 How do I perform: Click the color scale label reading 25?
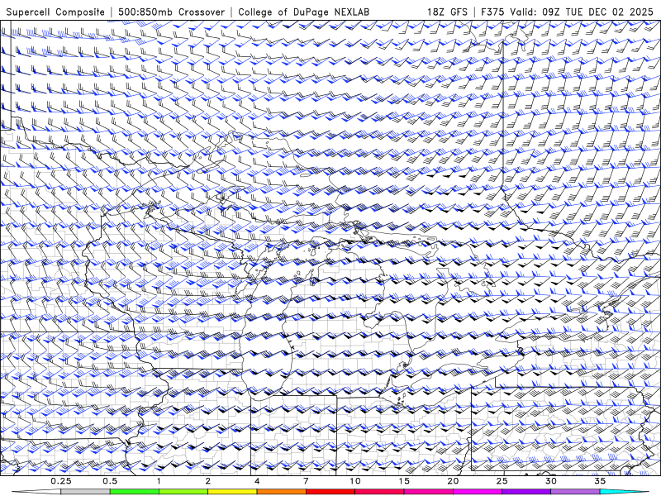502,481
